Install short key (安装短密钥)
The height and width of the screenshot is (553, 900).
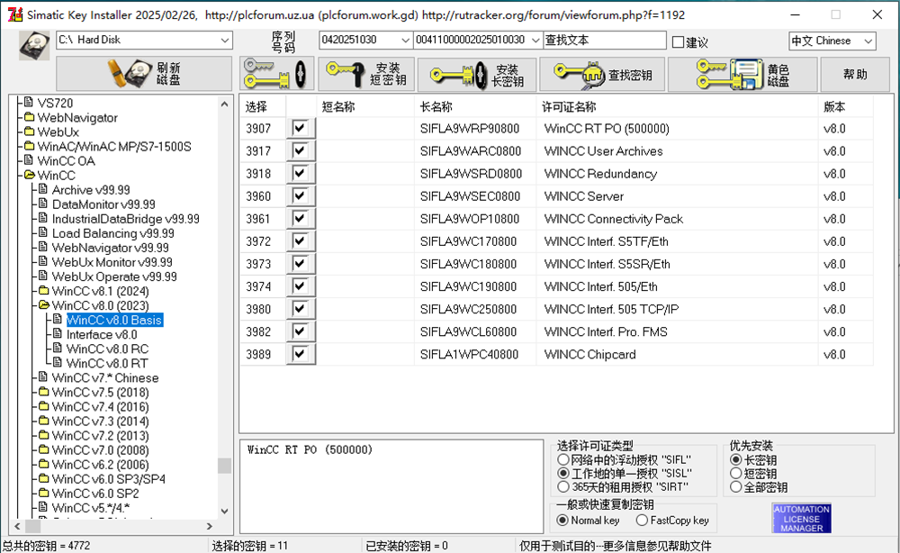(x=364, y=75)
